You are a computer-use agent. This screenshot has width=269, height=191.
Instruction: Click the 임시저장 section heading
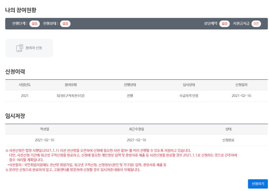click(x=15, y=116)
